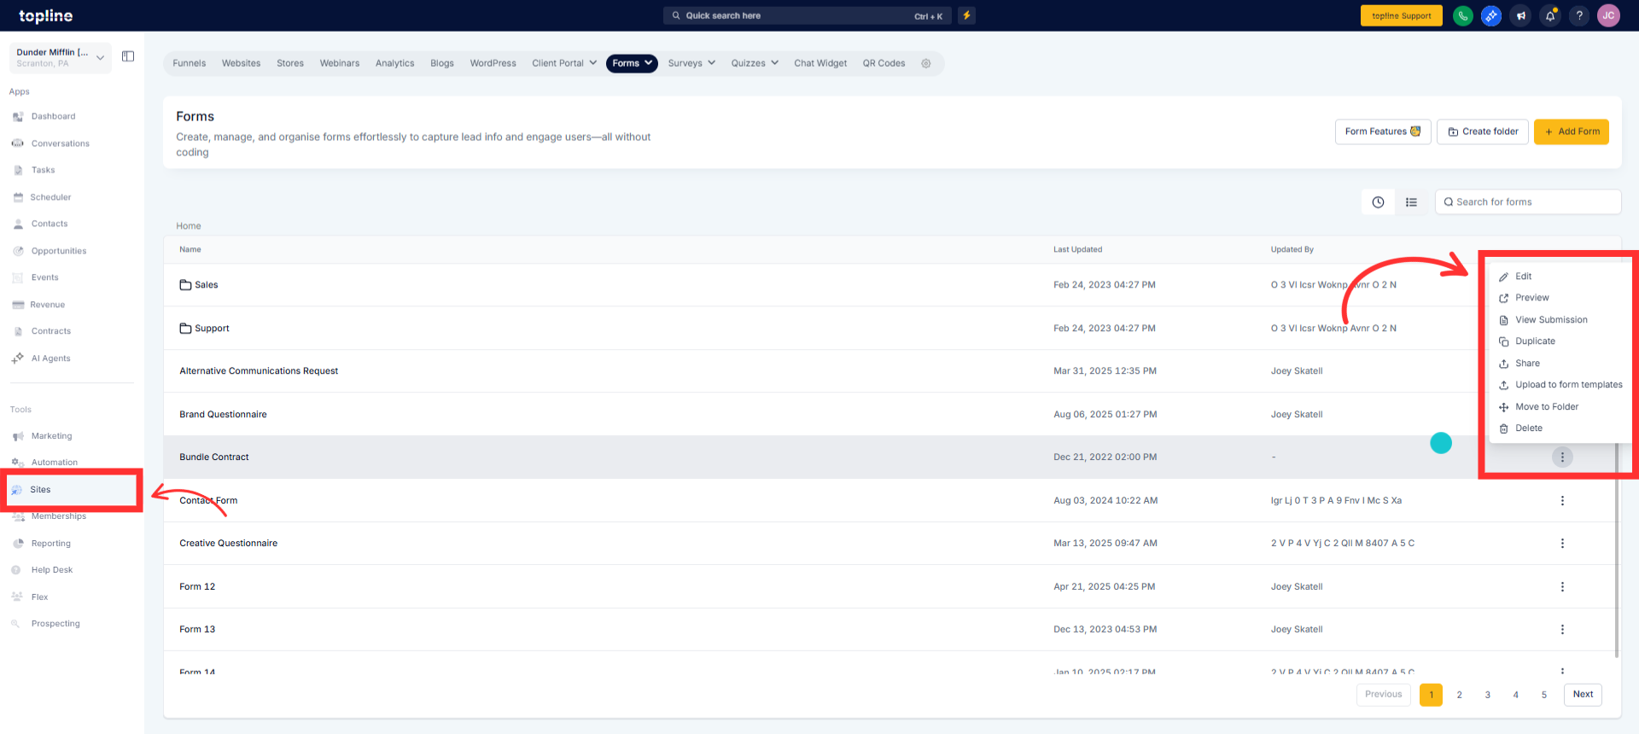
Task: Open the help question mark icon
Action: (x=1579, y=15)
